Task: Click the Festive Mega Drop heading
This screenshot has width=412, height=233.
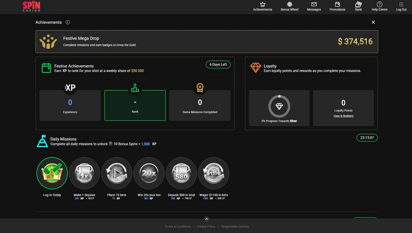Action: 81,38
